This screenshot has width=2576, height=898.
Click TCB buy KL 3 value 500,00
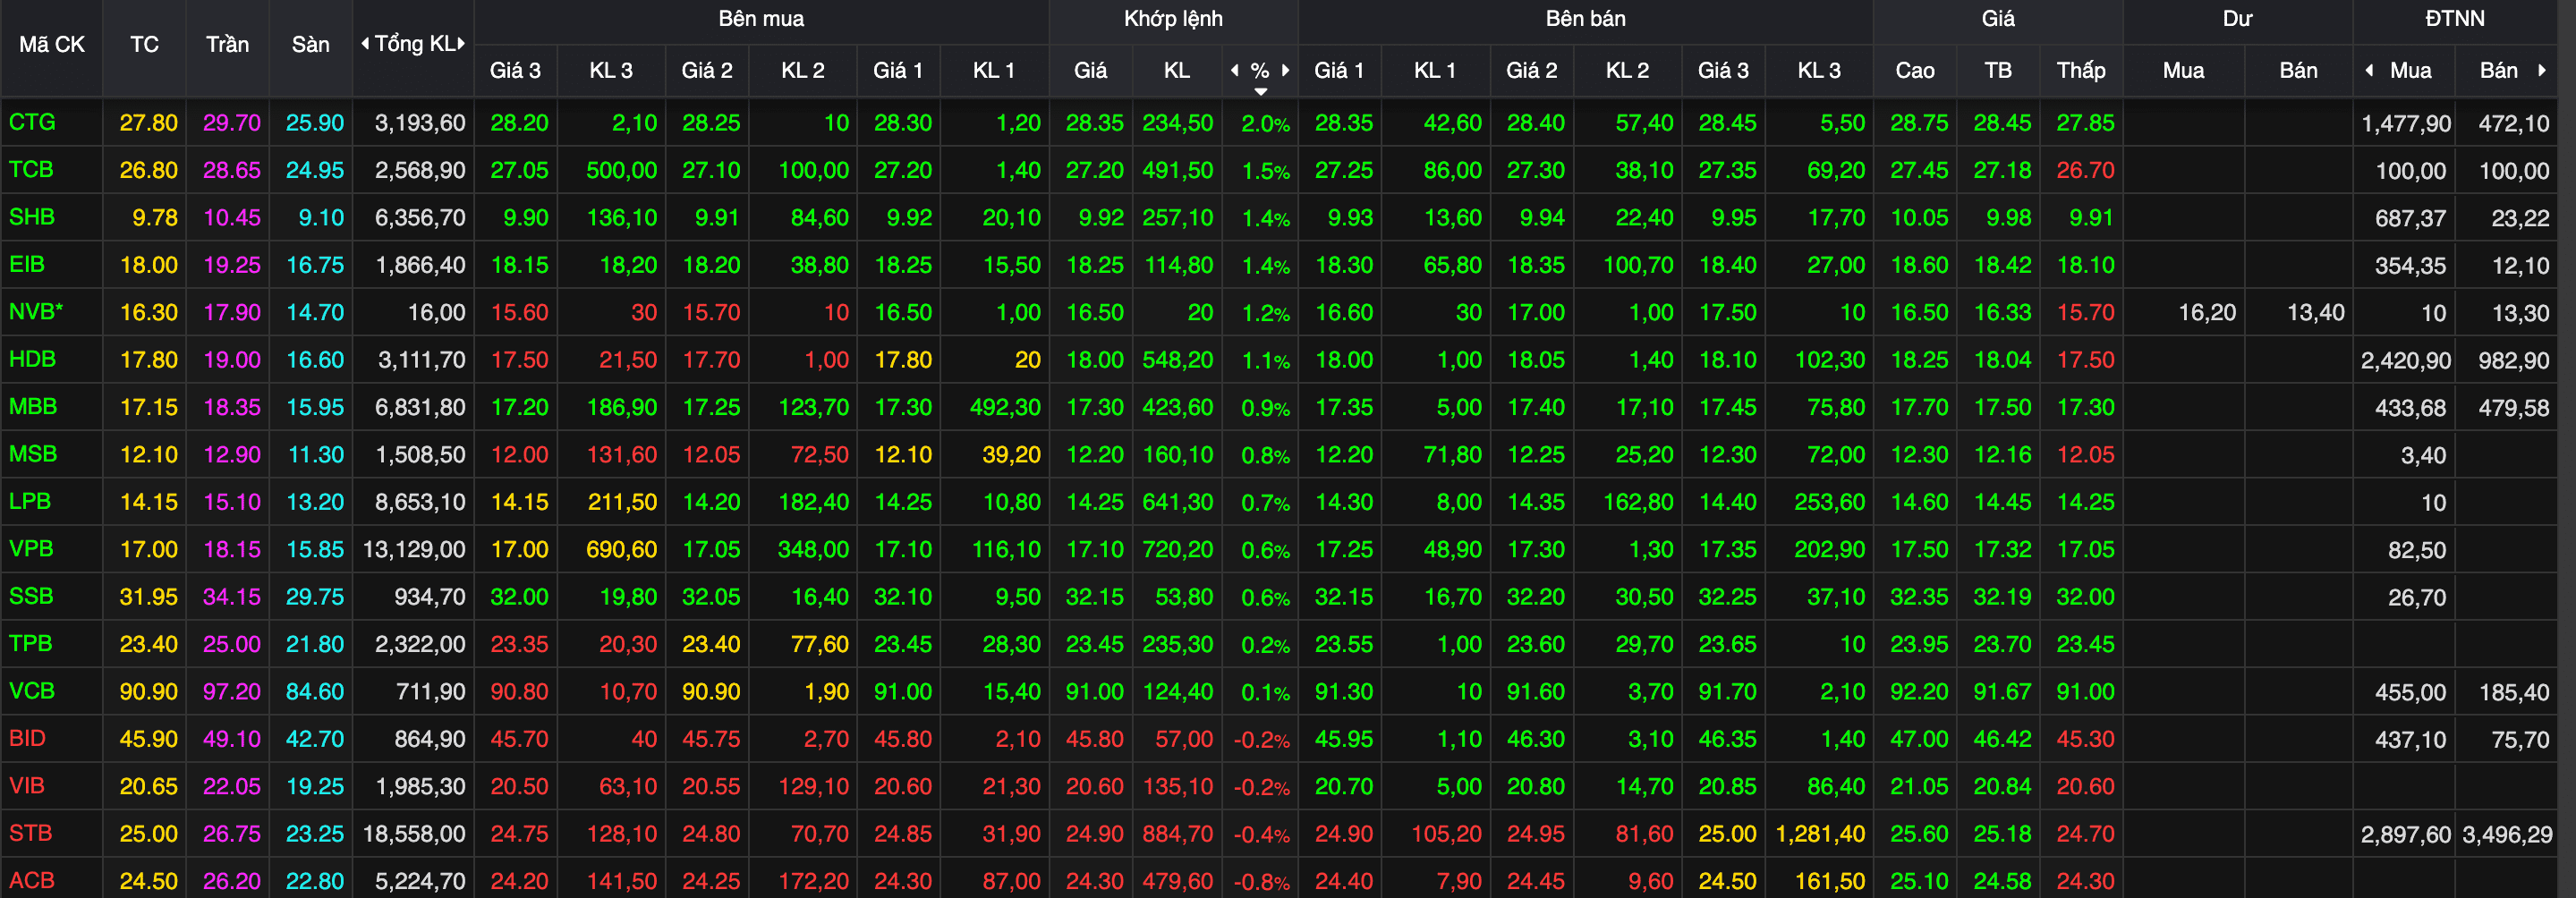point(621,170)
